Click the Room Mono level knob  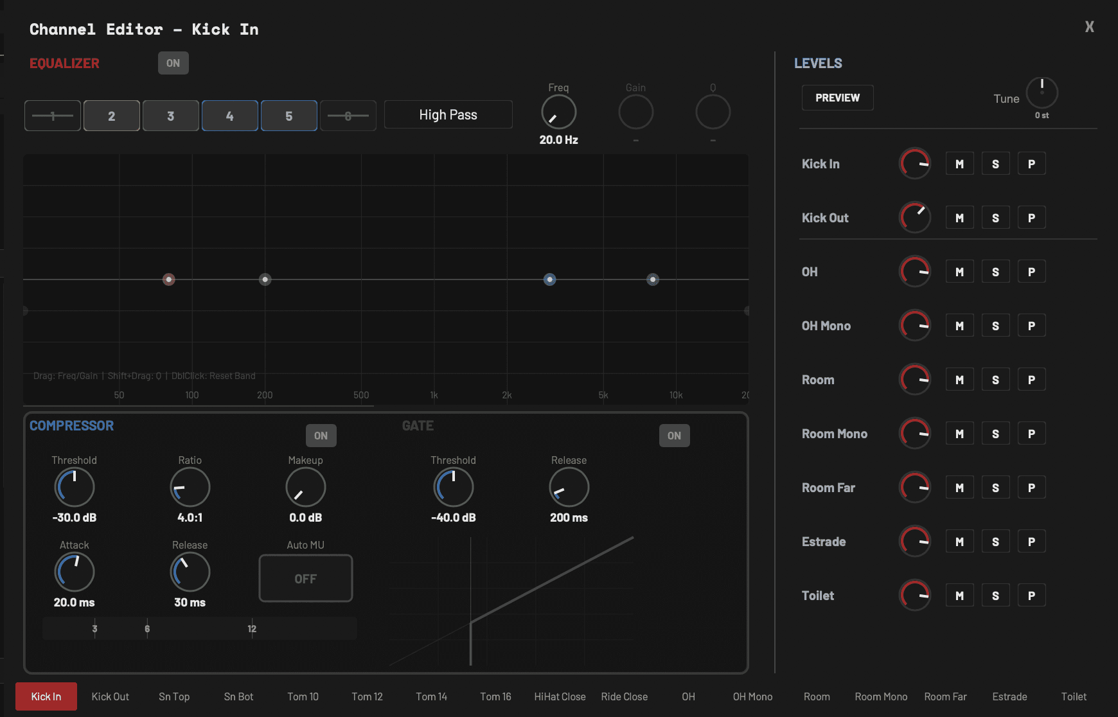915,434
